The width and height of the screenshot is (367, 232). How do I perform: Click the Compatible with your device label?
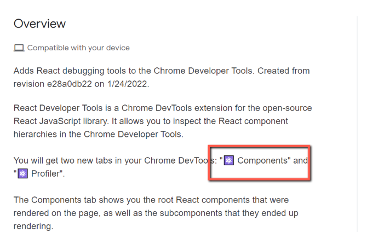point(78,48)
